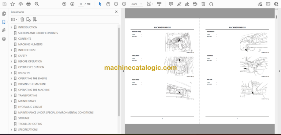Viewport: 281px width, 135px height.
Task: Upload file to cloud icon
Action: point(20,4)
